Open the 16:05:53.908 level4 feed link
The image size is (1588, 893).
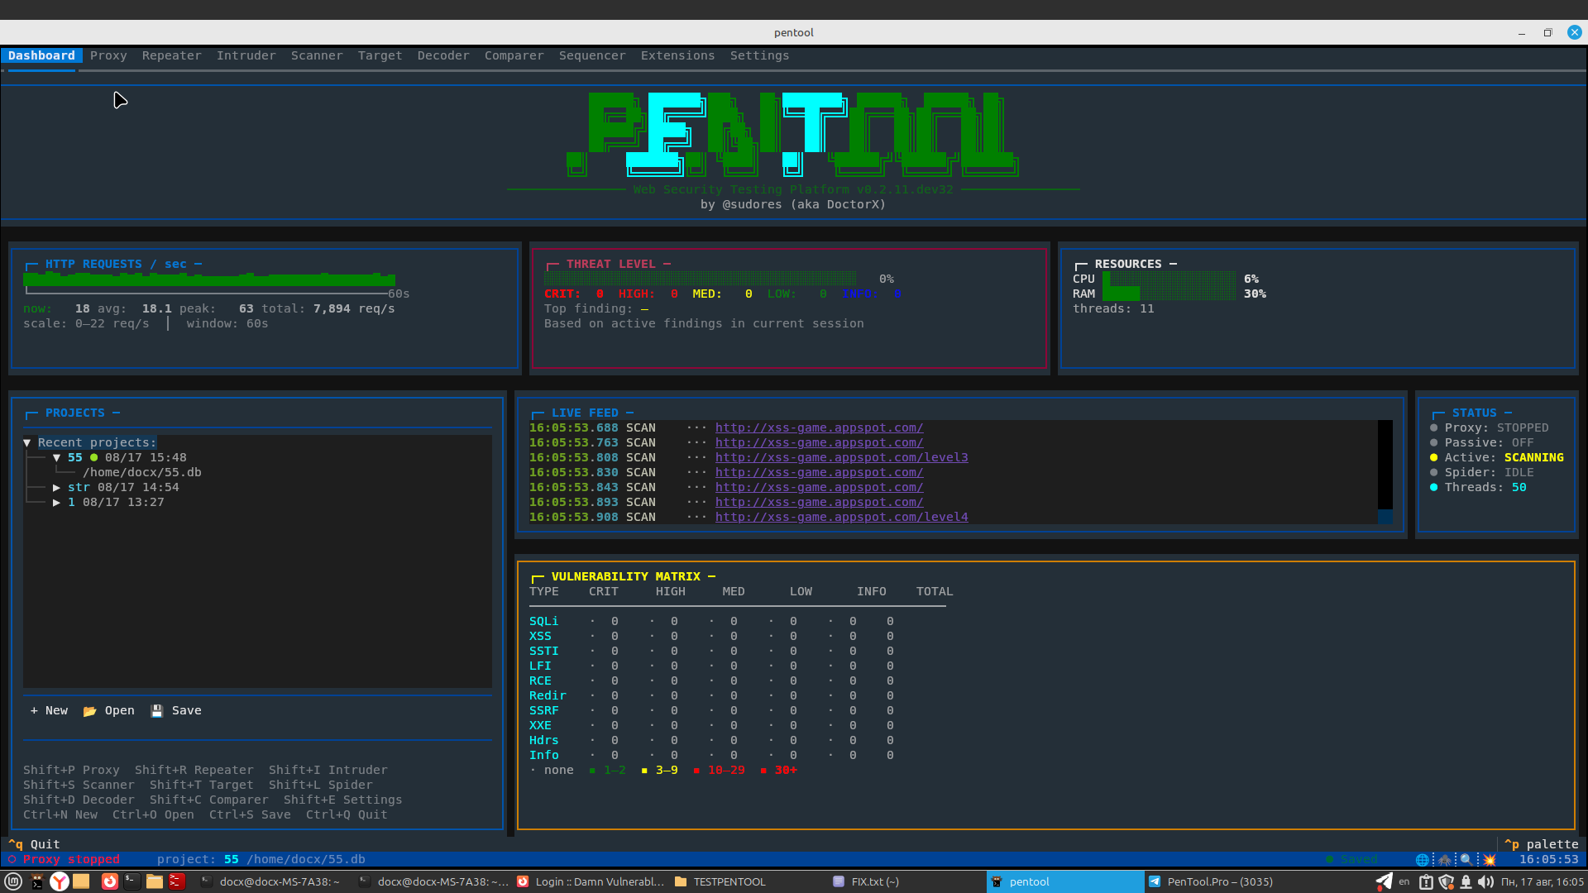(x=841, y=517)
